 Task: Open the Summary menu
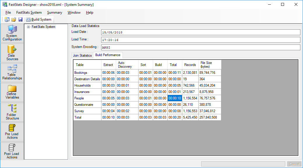(55, 12)
